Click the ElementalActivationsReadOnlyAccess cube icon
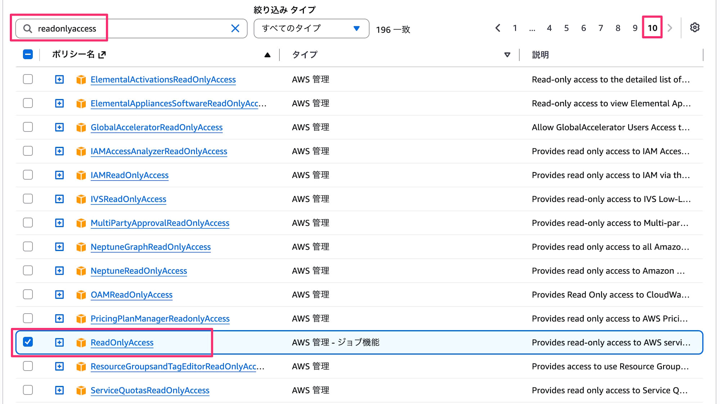The height and width of the screenshot is (404, 720). pyautogui.click(x=81, y=80)
